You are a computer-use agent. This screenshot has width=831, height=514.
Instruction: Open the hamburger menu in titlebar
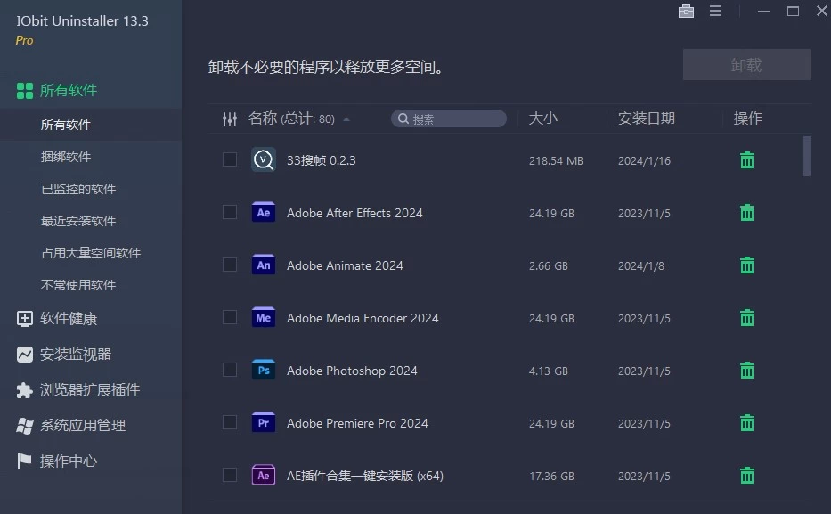click(x=716, y=12)
